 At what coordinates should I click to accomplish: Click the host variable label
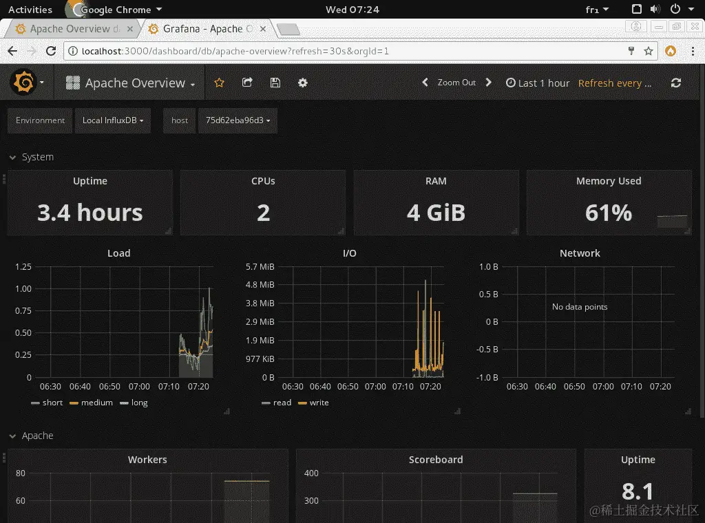click(180, 120)
